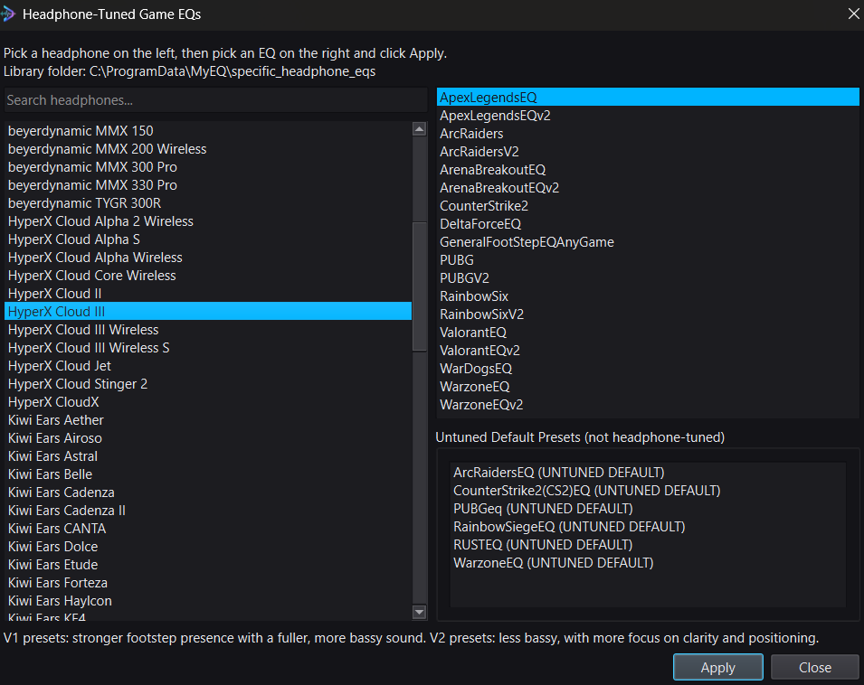Click the highlighted ApexLegendsEQ preset
This screenshot has width=864, height=685.
(x=648, y=98)
